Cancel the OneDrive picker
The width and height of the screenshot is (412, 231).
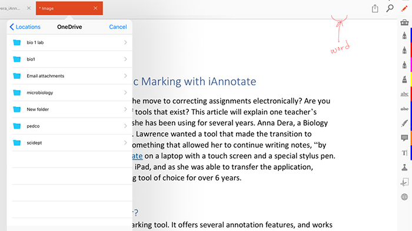click(x=118, y=27)
